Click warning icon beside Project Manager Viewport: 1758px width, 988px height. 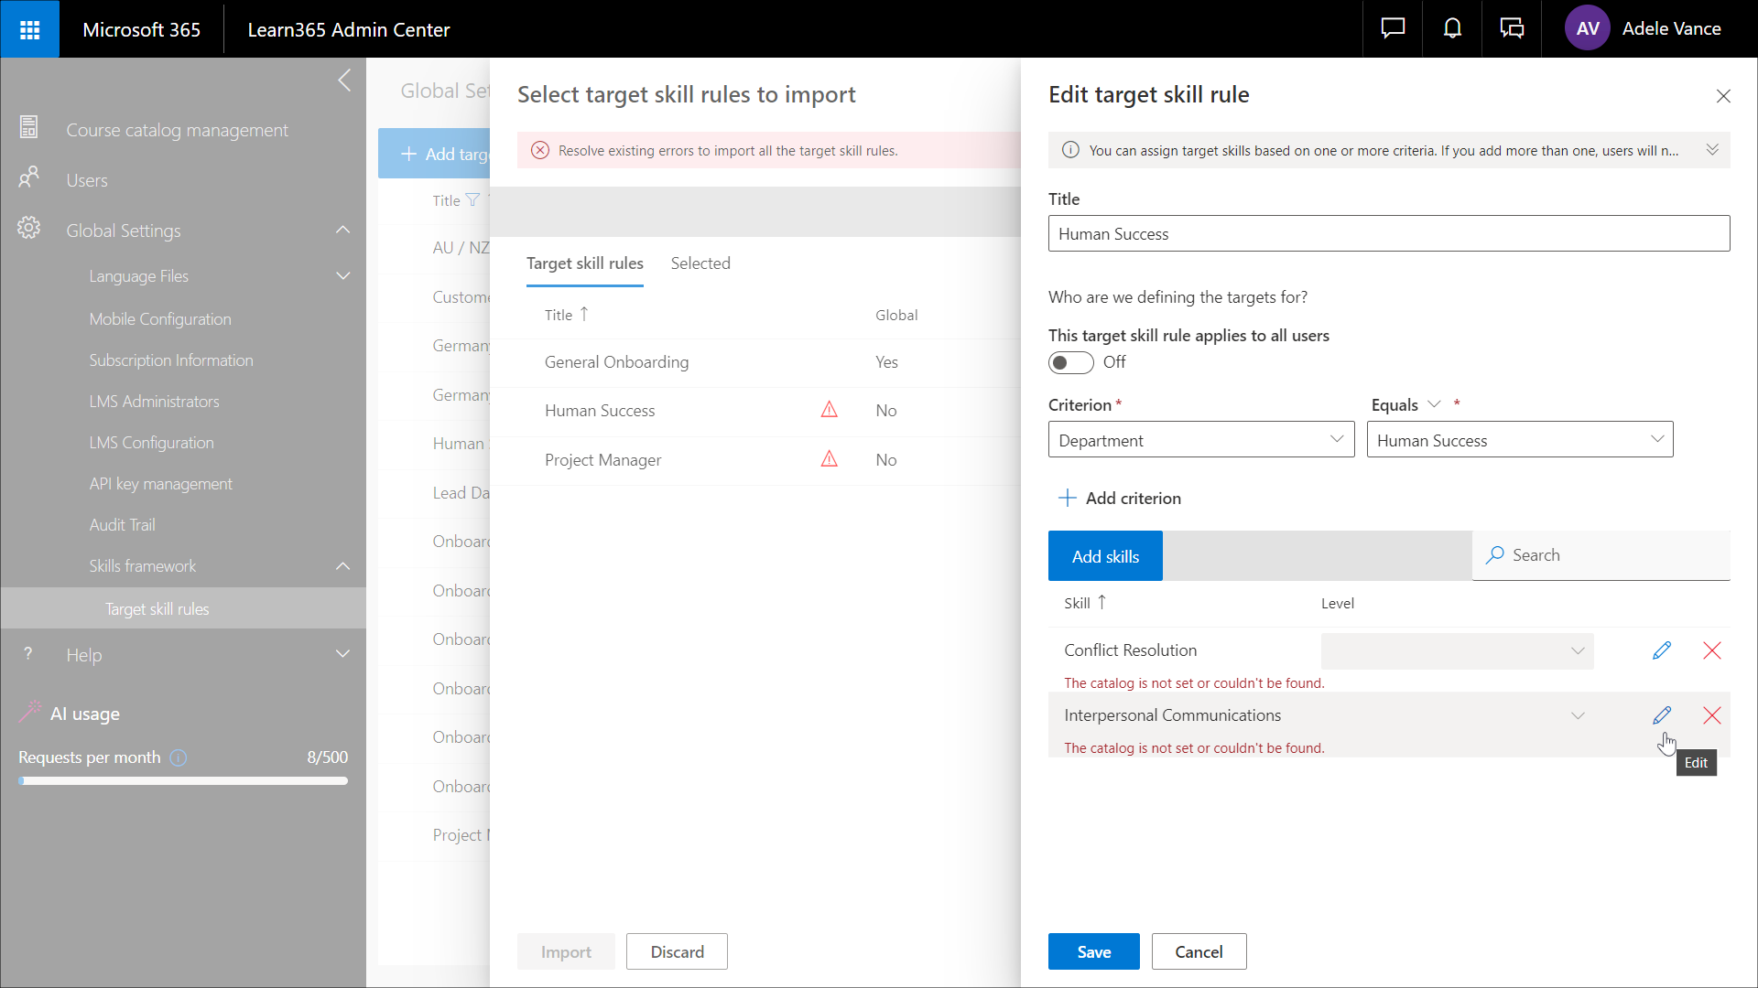tap(829, 459)
